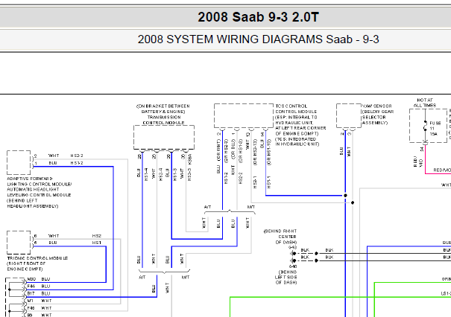This screenshot has width=451, height=317.
Task: Click the '(BEHIND LEFT SIDE OF DASH)' ground note
Action: 286,277
